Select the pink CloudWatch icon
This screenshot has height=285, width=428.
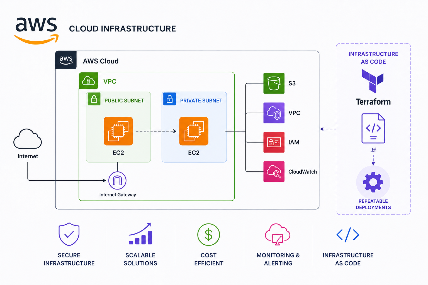pyautogui.click(x=274, y=172)
